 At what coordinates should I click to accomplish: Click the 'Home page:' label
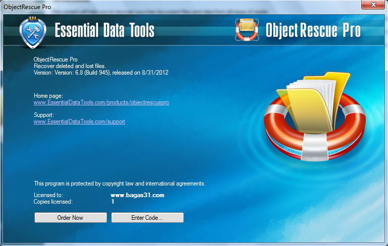pyautogui.click(x=48, y=96)
